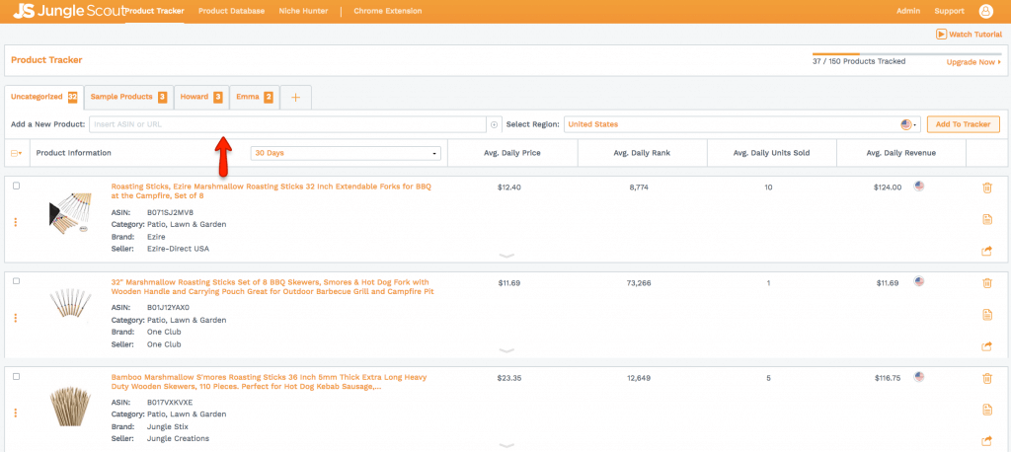Click the Jungle Scout logo
The image size is (1011, 452).
tap(69, 11)
